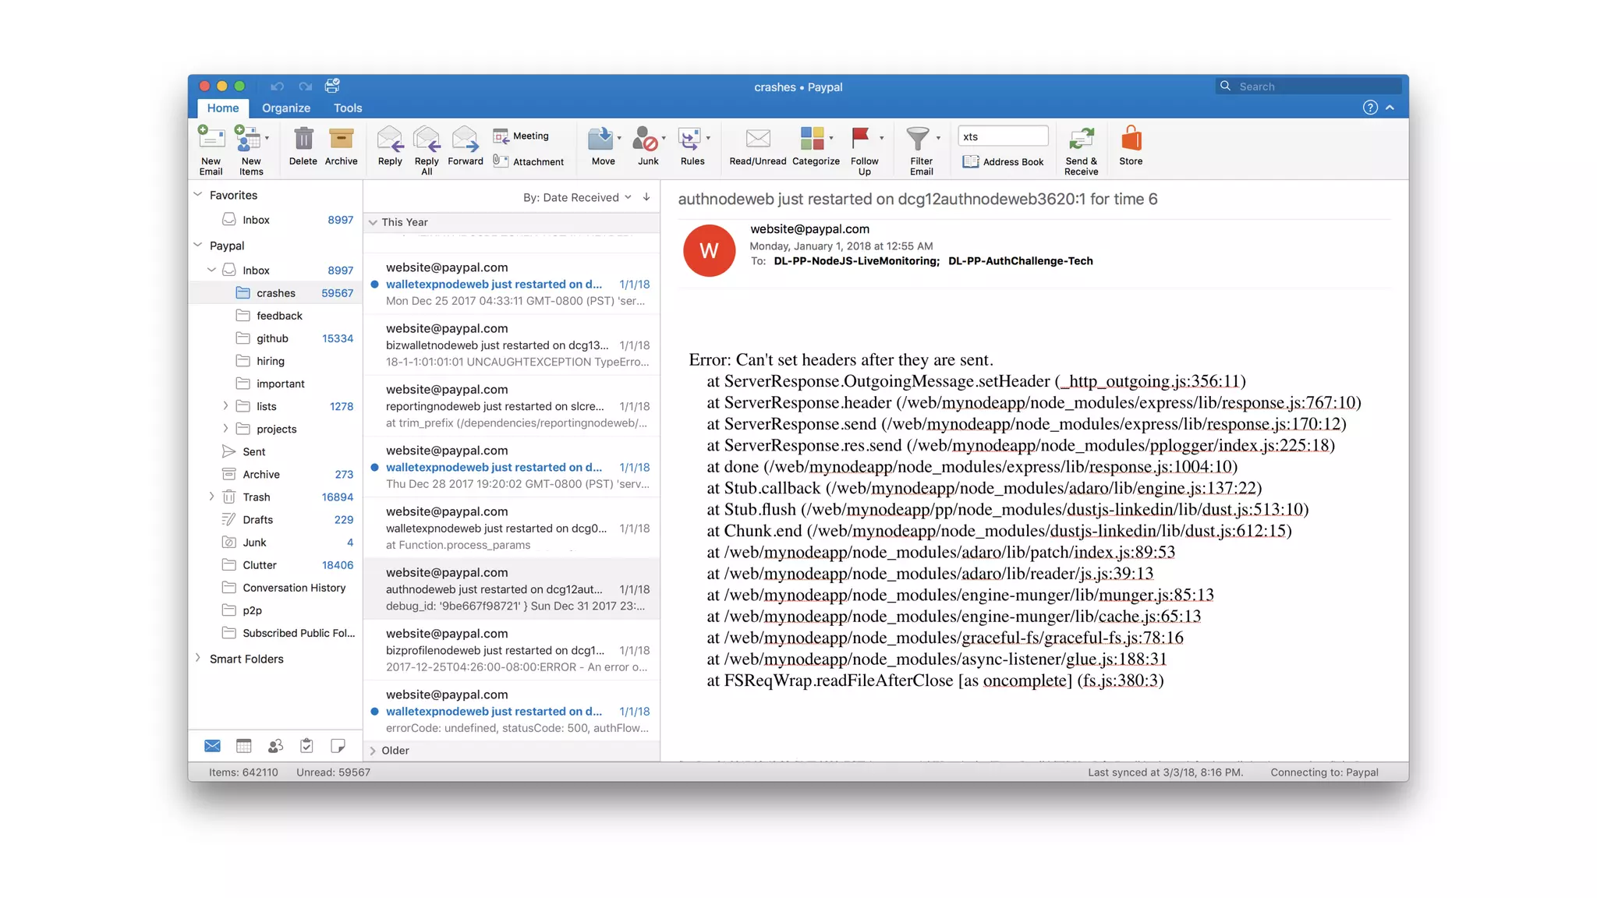Click Send & Receive icon

click(x=1081, y=140)
